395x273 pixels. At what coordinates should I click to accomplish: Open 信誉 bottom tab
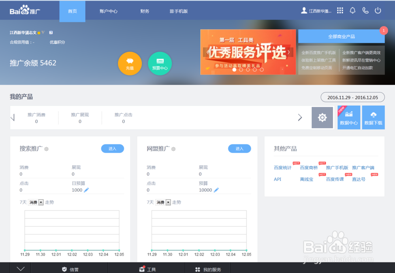point(70,269)
